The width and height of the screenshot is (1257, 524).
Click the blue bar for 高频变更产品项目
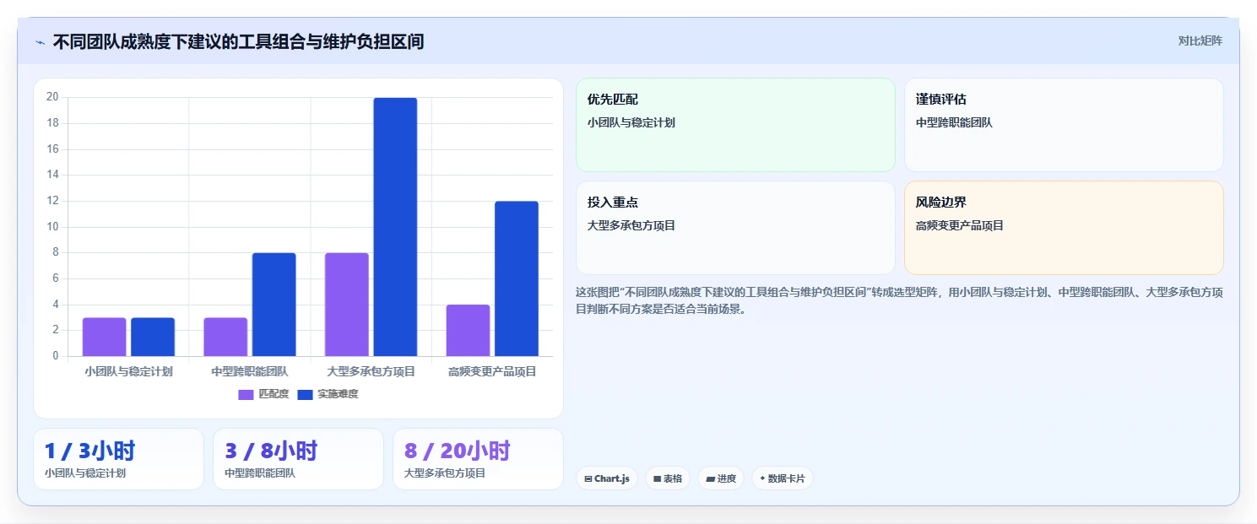pyautogui.click(x=517, y=278)
